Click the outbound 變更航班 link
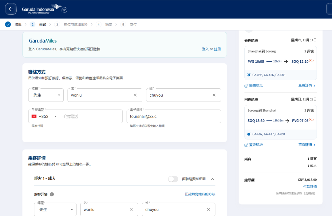 pos(256,86)
